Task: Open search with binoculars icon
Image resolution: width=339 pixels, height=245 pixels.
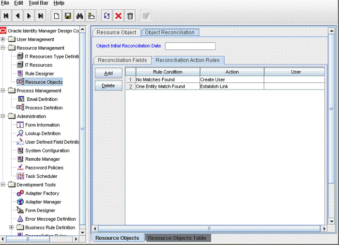Action: tap(79, 16)
